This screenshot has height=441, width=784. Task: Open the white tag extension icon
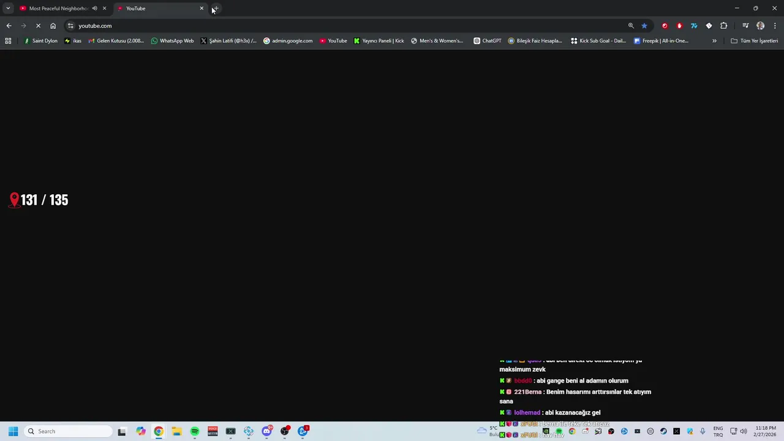point(709,26)
